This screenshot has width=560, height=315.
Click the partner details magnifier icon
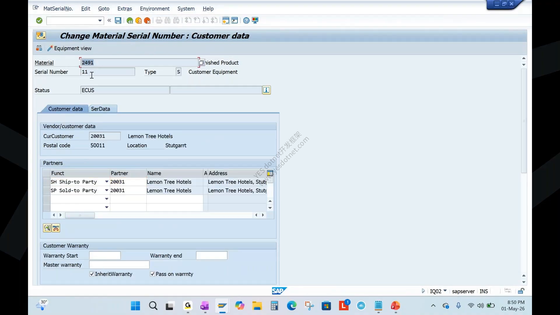47,228
